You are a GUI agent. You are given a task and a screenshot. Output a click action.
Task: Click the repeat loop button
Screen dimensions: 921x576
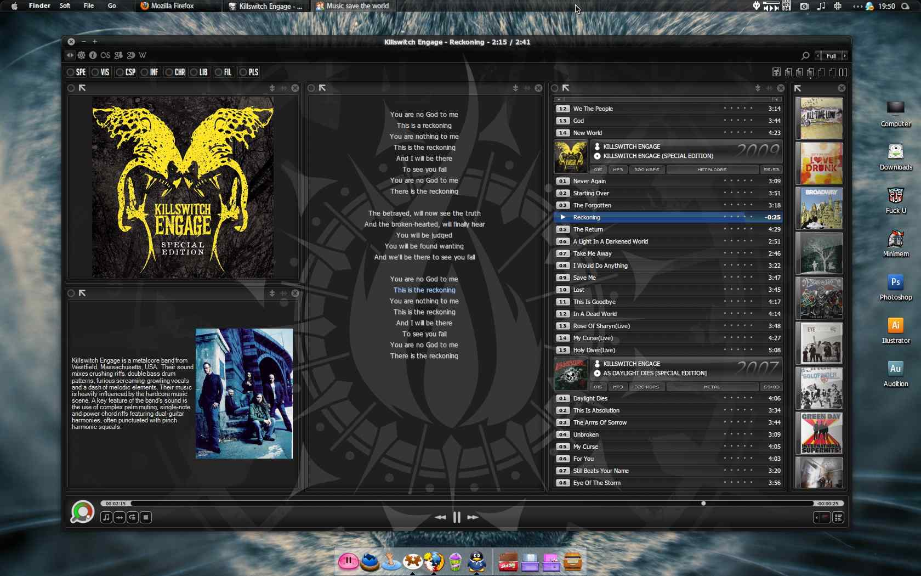[x=133, y=517]
